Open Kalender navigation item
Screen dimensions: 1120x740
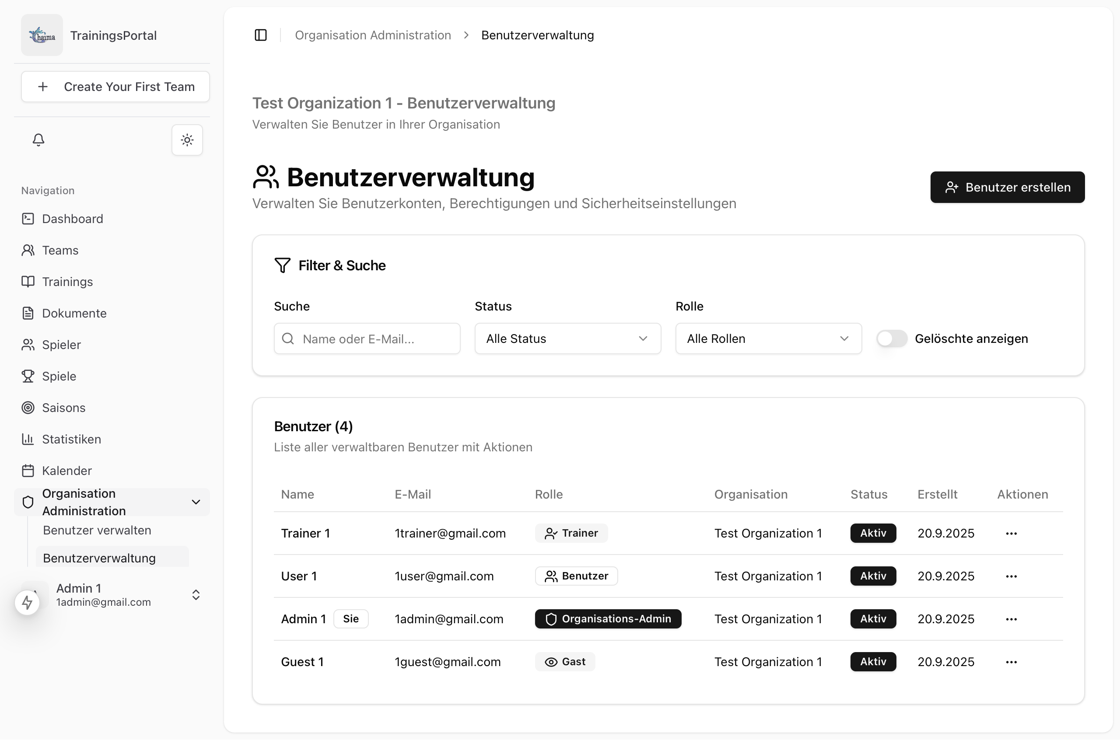[112, 471]
